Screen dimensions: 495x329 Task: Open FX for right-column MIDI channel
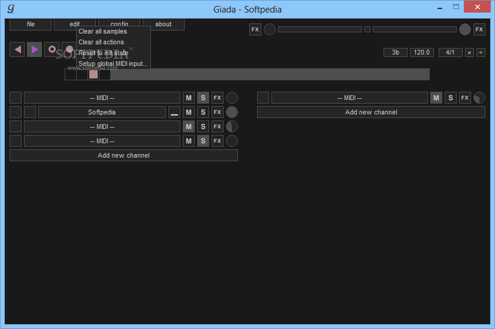point(465,98)
